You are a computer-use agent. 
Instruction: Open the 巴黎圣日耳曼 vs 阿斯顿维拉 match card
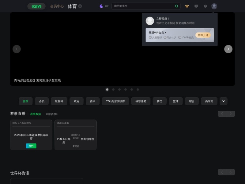[76, 135]
